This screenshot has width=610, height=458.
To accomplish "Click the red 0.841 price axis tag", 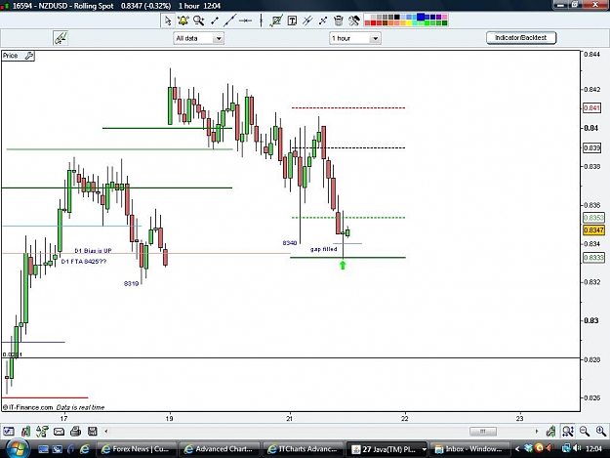I will click(x=591, y=107).
